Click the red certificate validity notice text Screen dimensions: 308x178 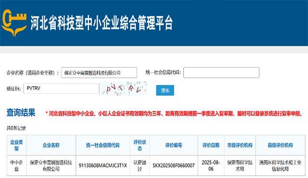(174, 114)
